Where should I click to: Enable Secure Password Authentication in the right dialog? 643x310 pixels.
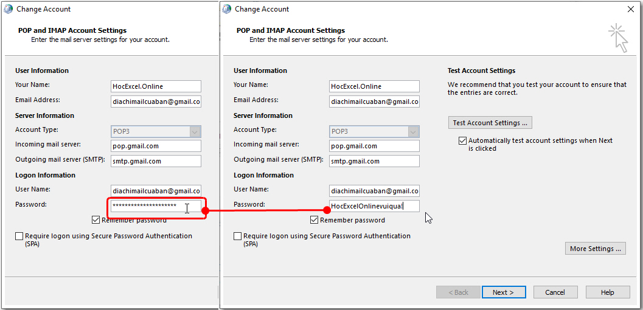coord(238,236)
